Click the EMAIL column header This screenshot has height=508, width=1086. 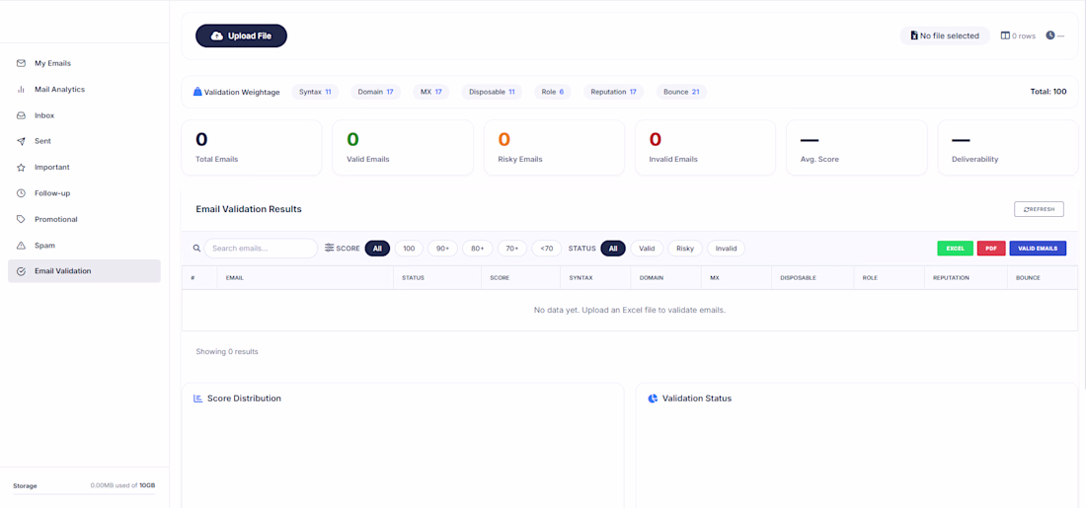(x=305, y=277)
